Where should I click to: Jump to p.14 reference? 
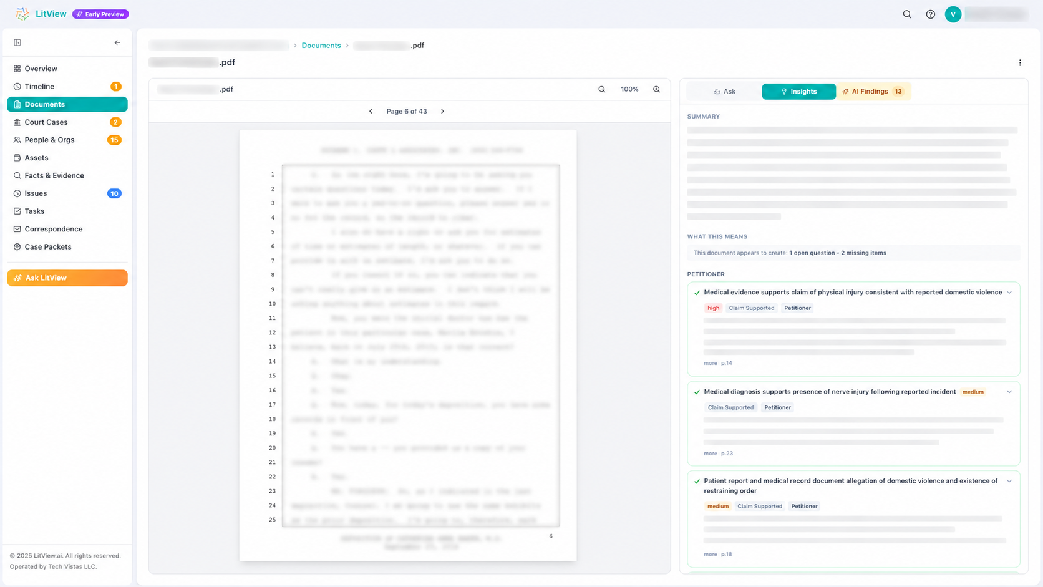(x=727, y=363)
